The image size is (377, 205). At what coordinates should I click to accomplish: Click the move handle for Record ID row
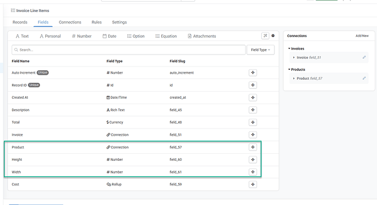coord(252,85)
